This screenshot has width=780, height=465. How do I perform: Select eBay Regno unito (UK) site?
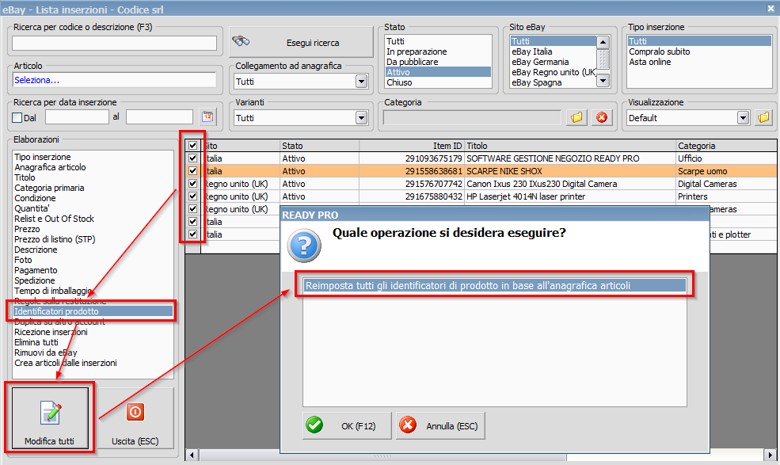click(554, 72)
